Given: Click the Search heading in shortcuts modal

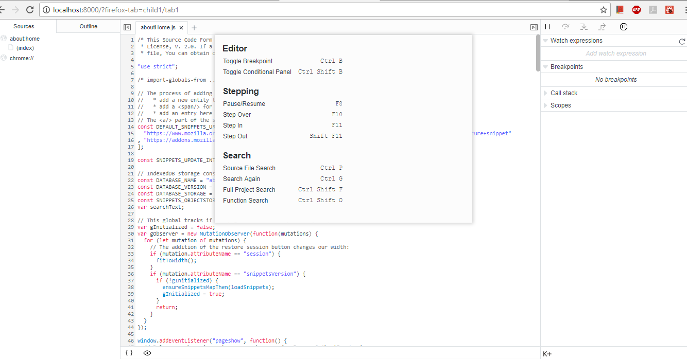Looking at the screenshot, I should tap(237, 156).
